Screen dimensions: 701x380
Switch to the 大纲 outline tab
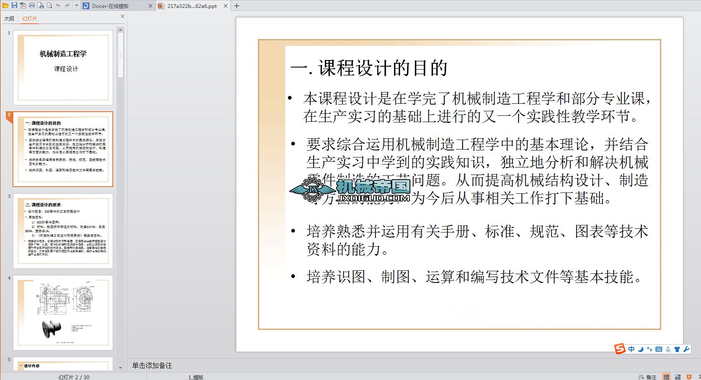tap(9, 18)
